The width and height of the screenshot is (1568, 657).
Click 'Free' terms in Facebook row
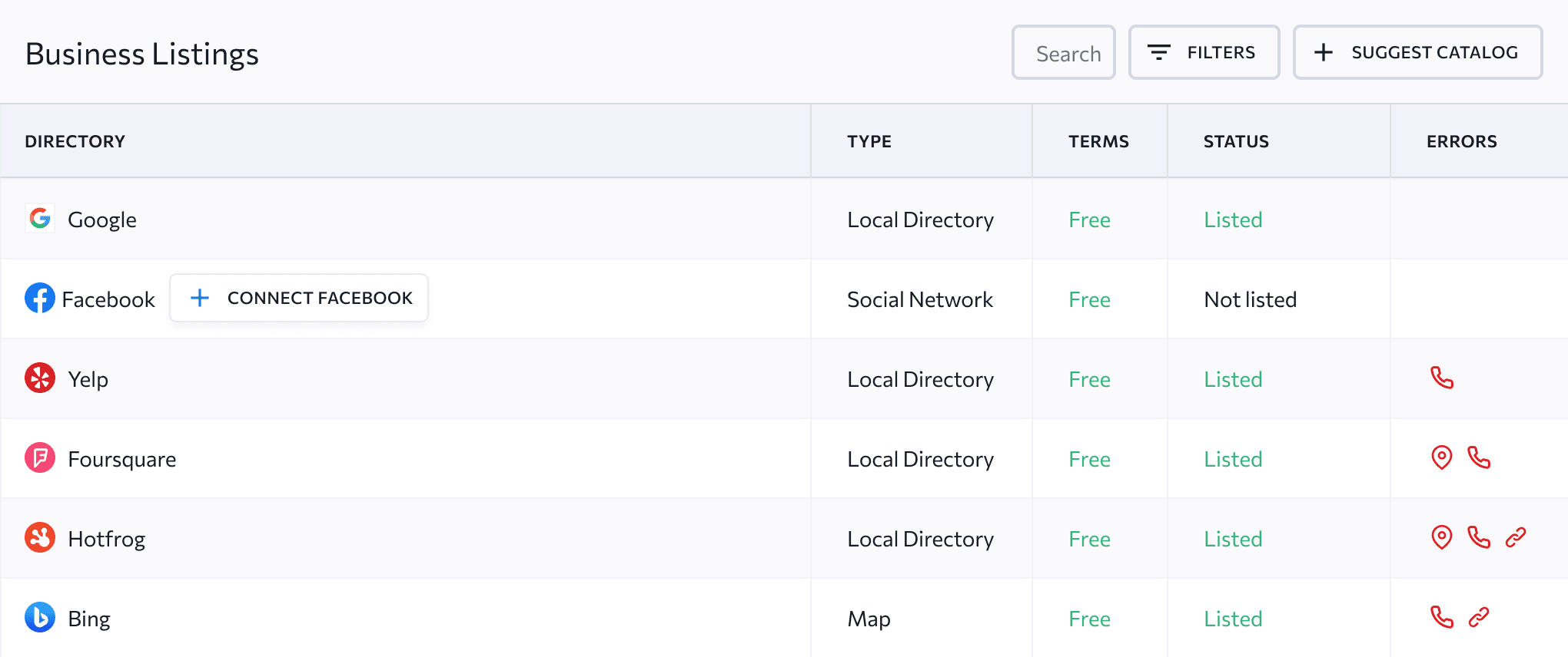1089,299
